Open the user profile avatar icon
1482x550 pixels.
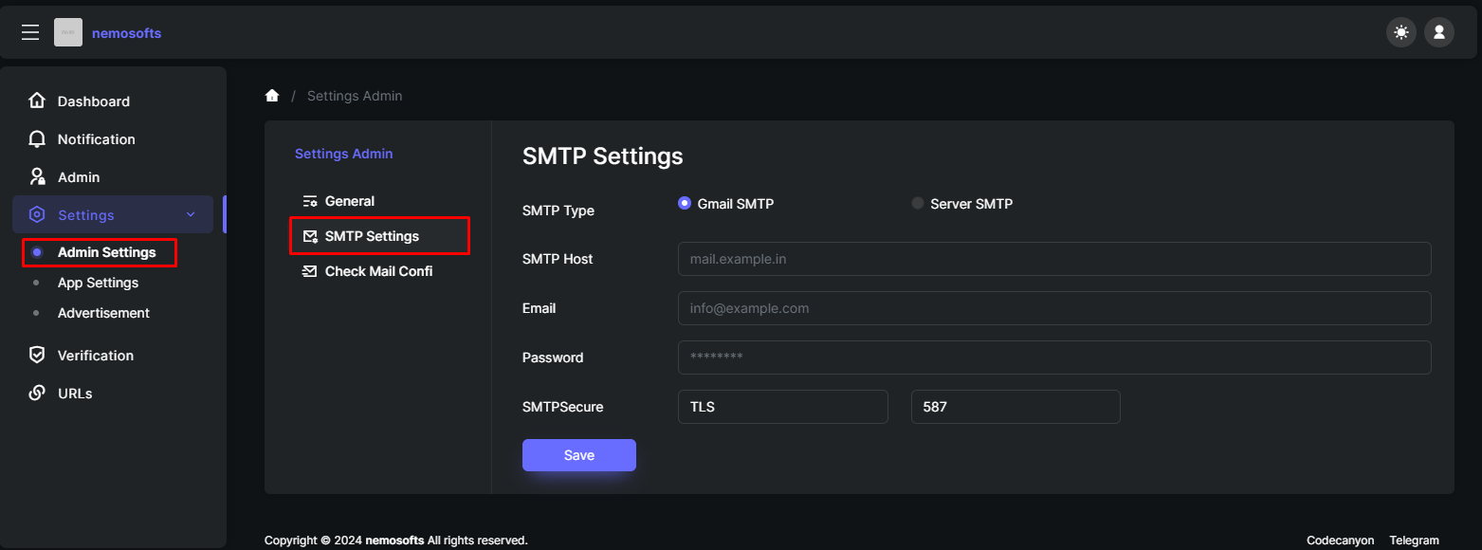[x=1438, y=33]
